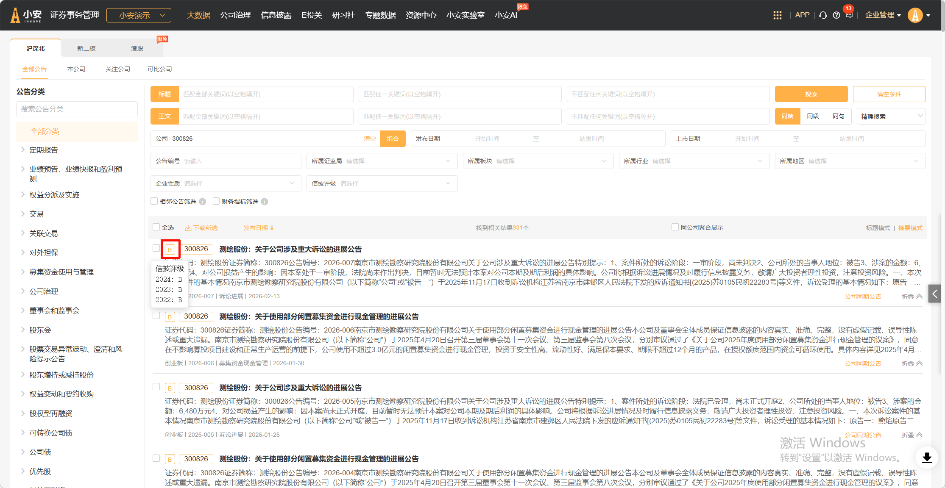Expand the 定期报告 category

pyautogui.click(x=23, y=150)
